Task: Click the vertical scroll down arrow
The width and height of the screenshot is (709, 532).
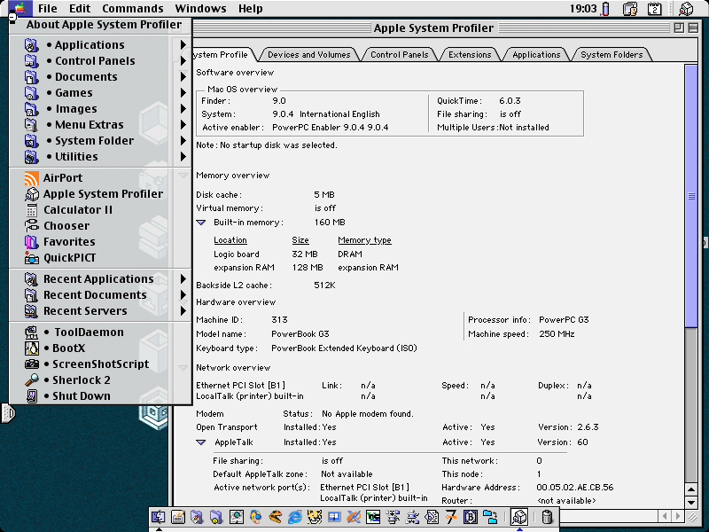Action: coord(691,502)
